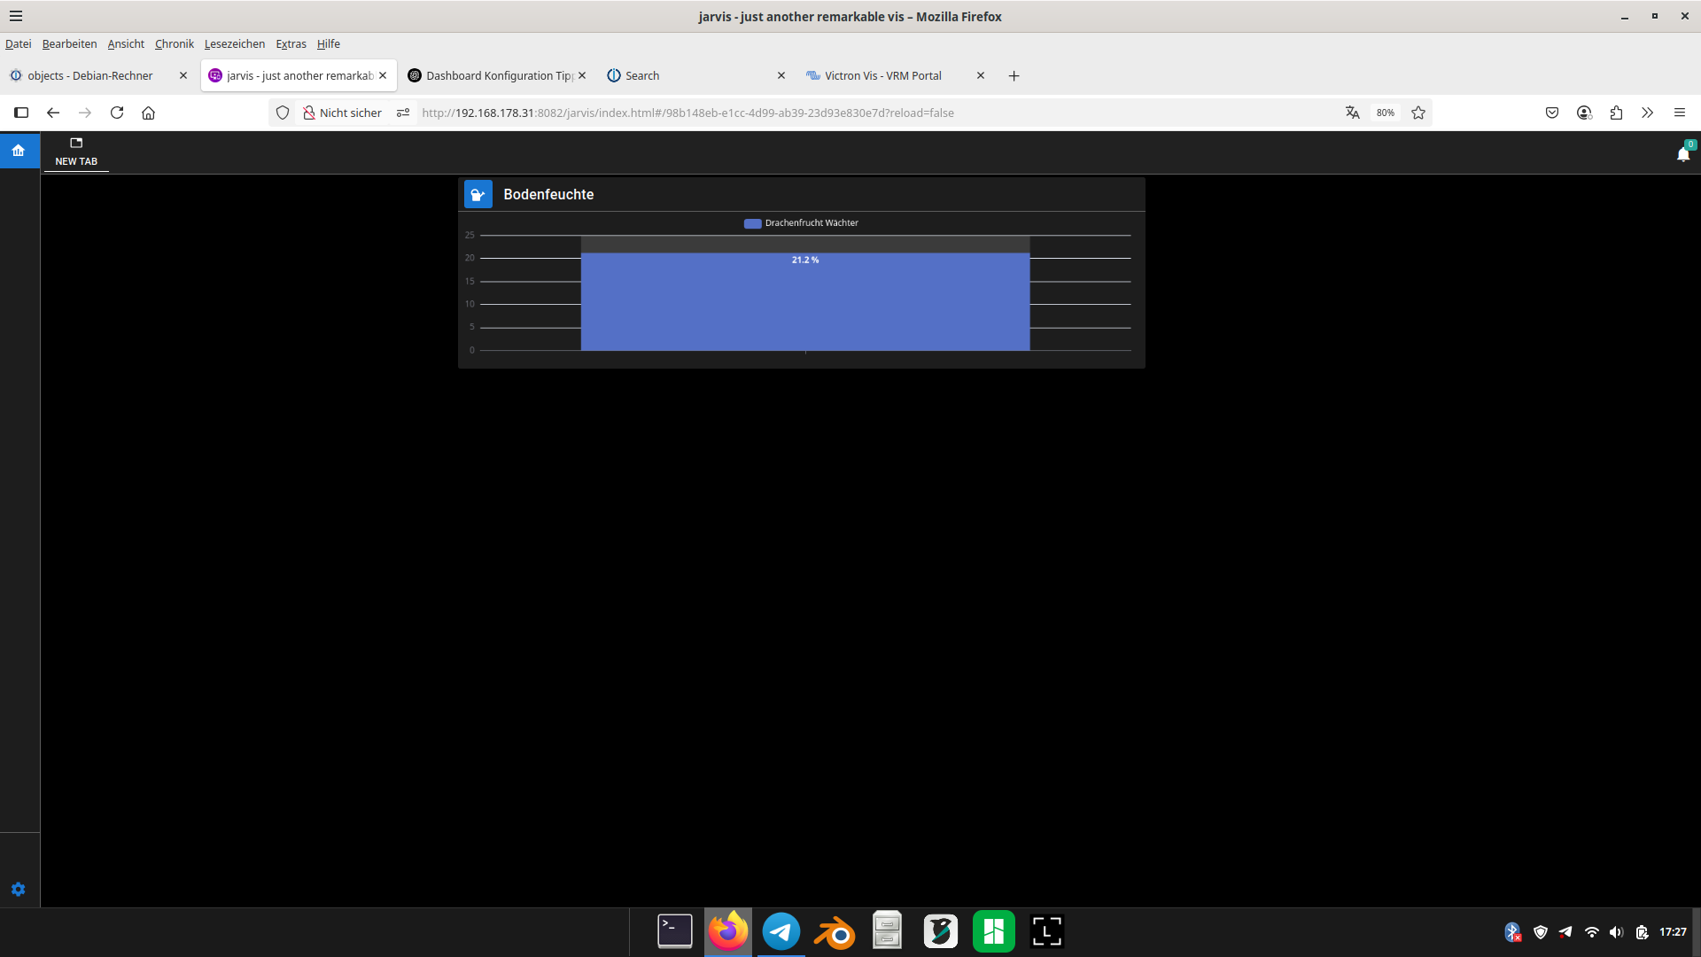Viewport: 1701px width, 957px height.
Task: Switch to Victron Vis - VRM Portal tab
Action: [x=882, y=75]
